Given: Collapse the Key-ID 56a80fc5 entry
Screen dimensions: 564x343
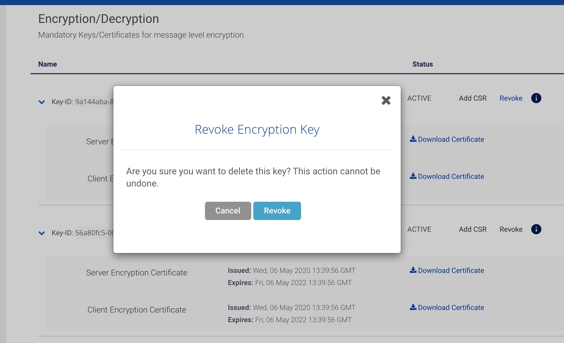Looking at the screenshot, I should (x=42, y=233).
